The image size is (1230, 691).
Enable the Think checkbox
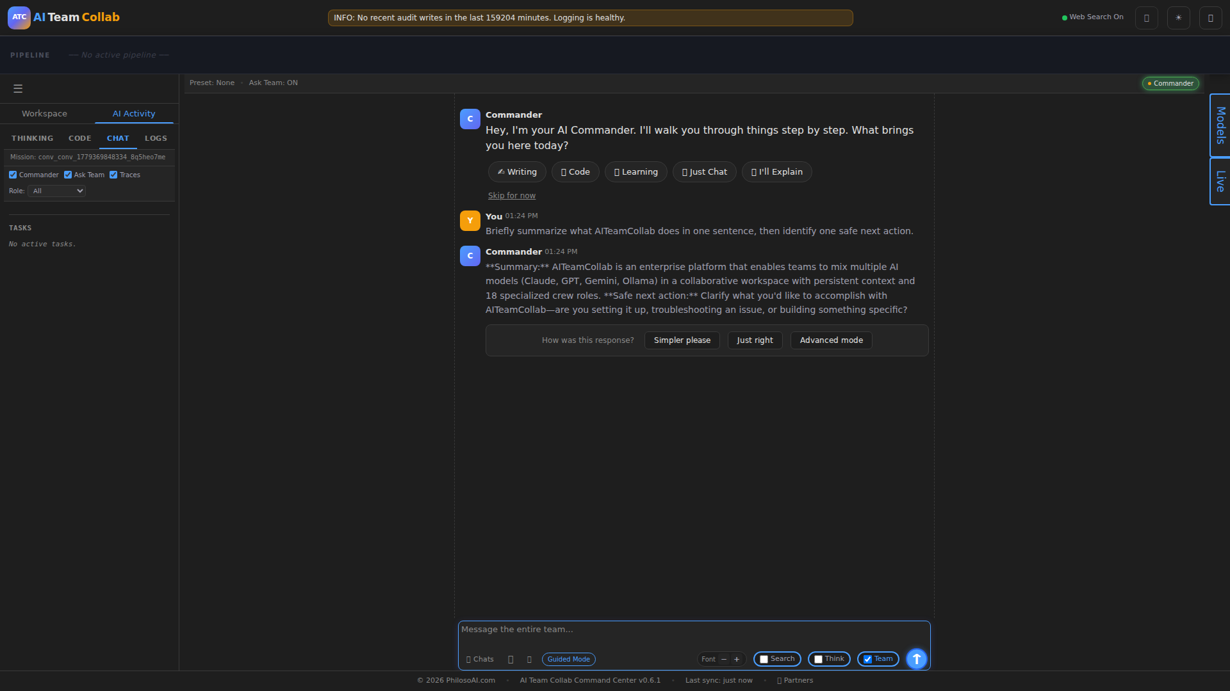click(x=818, y=660)
